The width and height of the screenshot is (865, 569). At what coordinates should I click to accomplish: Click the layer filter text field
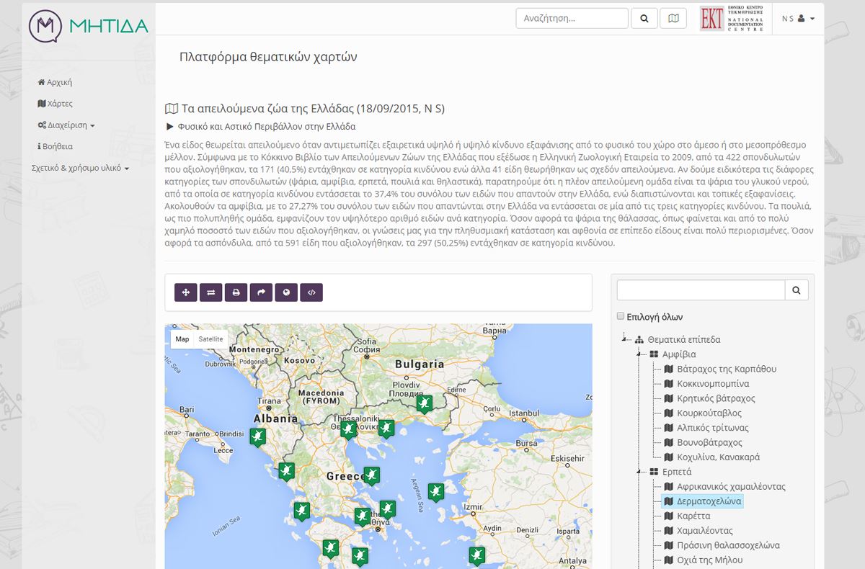pos(701,290)
